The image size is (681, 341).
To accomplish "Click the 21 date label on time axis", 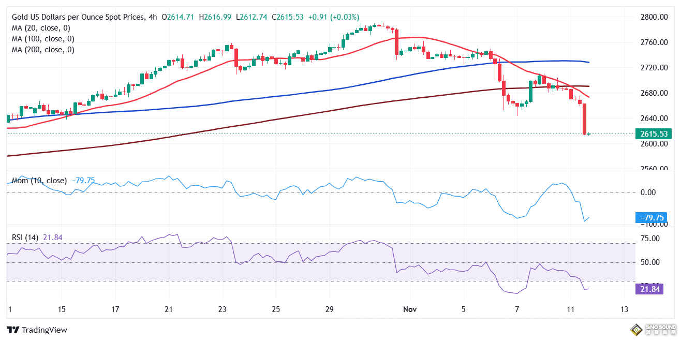I will pyautogui.click(x=168, y=309).
